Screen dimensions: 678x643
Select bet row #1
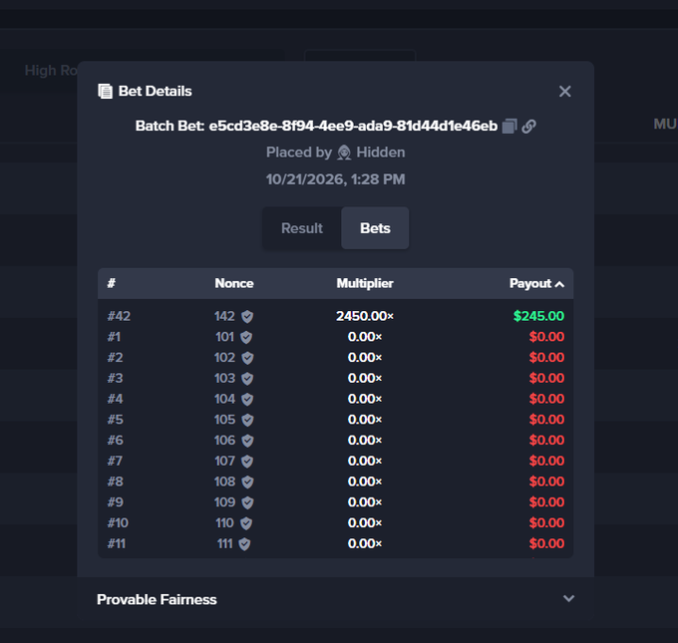coord(336,337)
